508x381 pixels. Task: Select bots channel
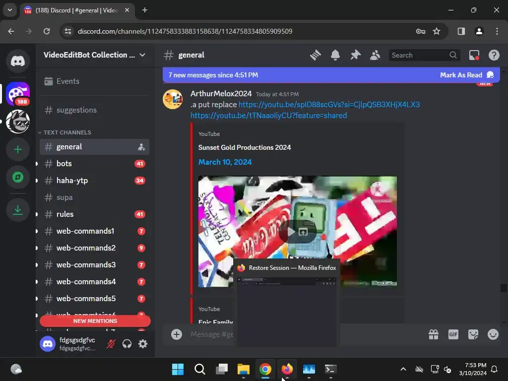tap(94, 164)
